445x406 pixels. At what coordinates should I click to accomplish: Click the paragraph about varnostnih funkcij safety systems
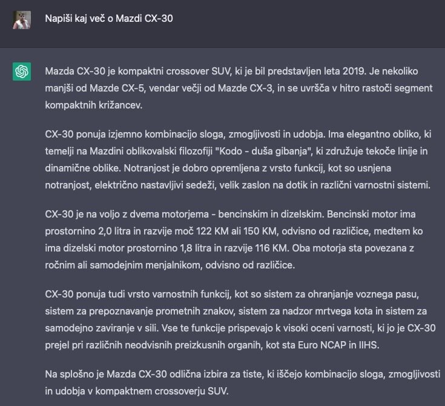point(240,319)
